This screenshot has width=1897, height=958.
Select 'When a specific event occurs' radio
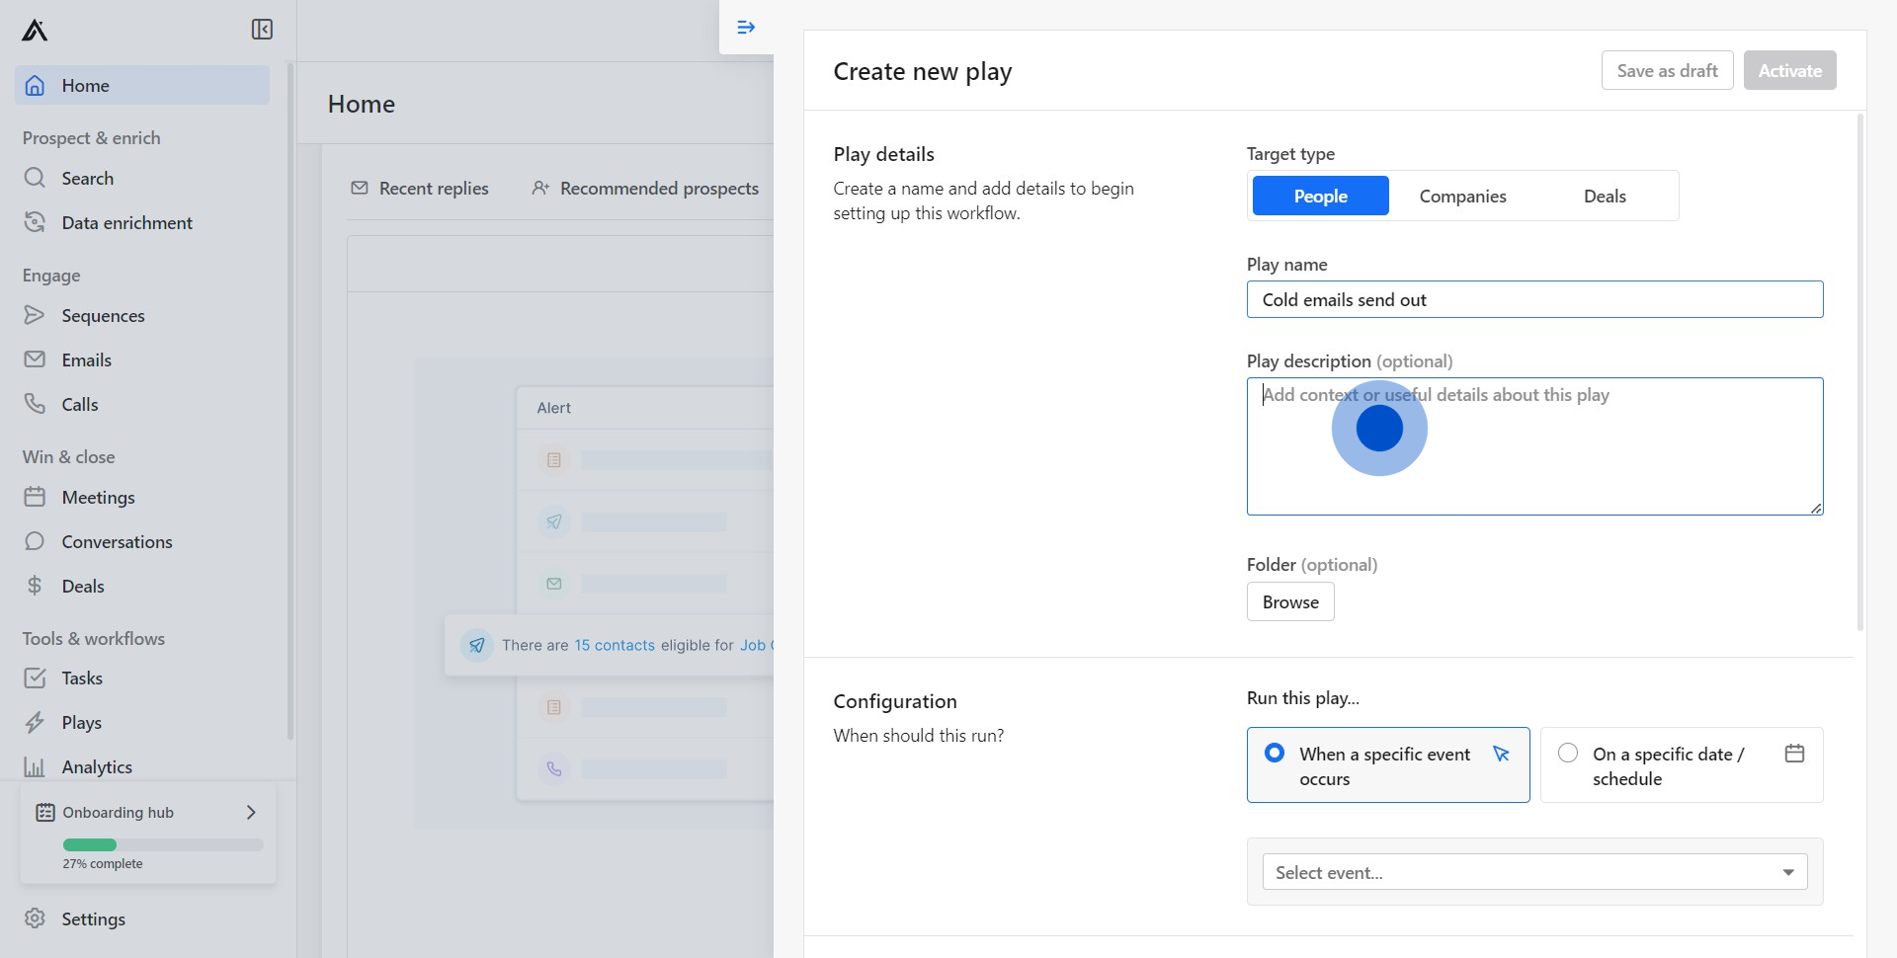(1275, 754)
